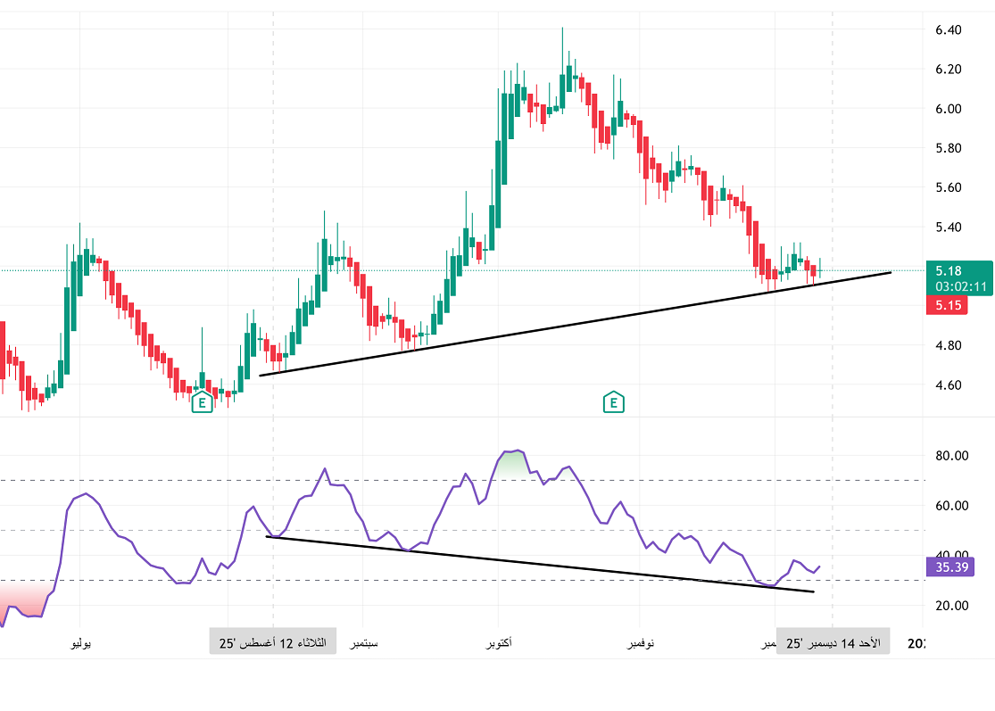Click the 6.40 level on price axis
Screen dimensions: 995x711
(948, 29)
